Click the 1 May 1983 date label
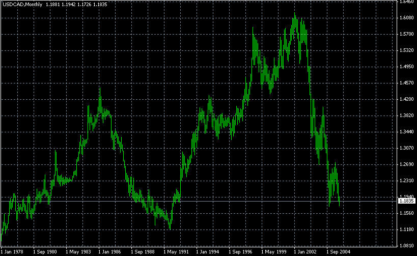 coord(78,252)
